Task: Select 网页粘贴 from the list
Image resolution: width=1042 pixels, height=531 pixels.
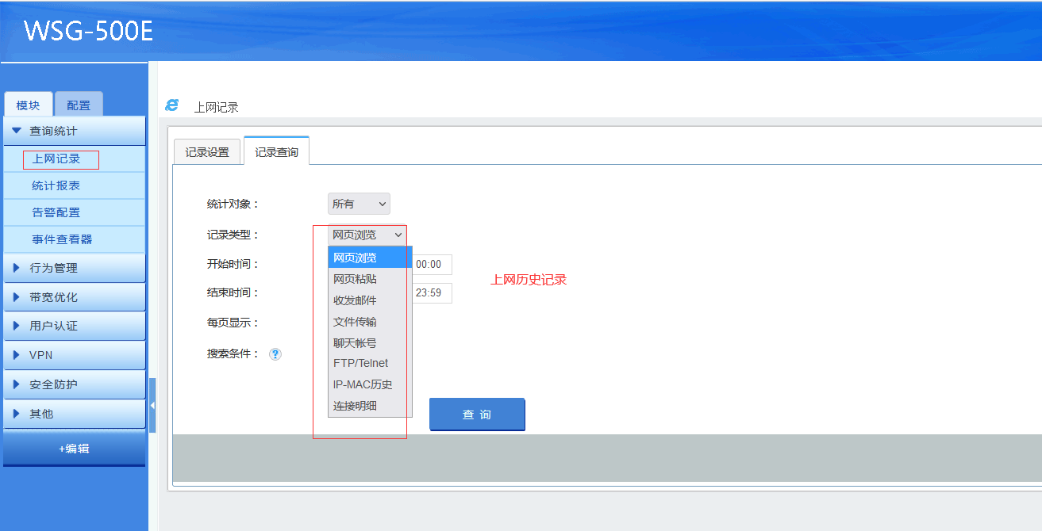Action: pyautogui.click(x=355, y=279)
